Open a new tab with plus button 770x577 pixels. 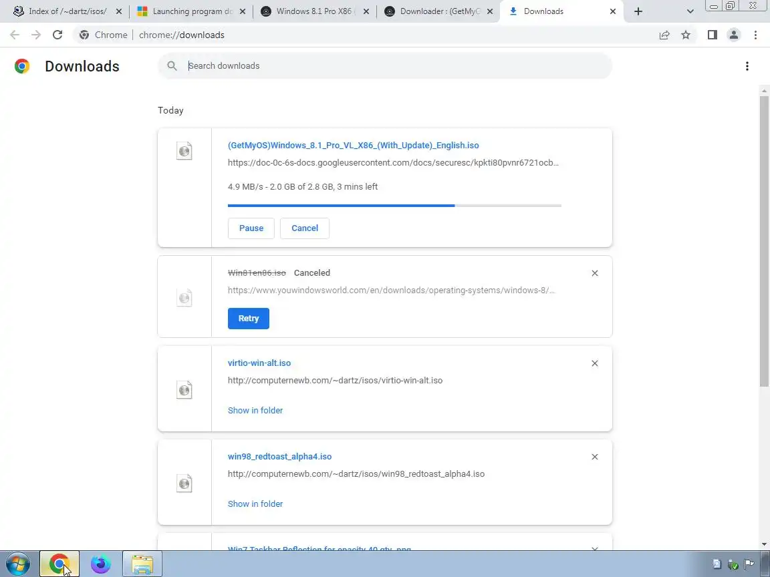tap(638, 11)
